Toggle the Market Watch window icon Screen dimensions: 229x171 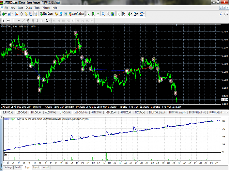pyautogui.click(x=17, y=14)
